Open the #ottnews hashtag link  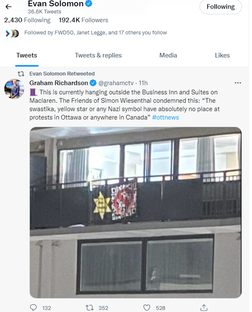pos(165,117)
